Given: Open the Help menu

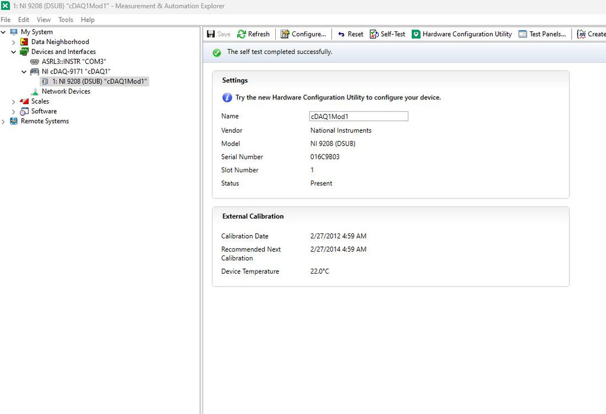Looking at the screenshot, I should click(88, 20).
